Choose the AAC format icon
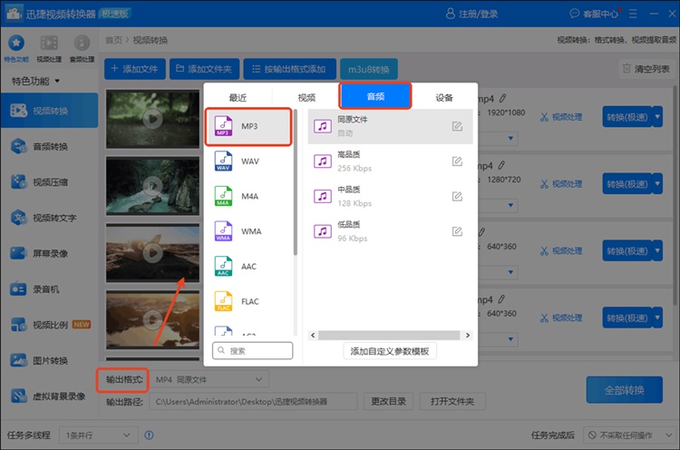The height and width of the screenshot is (450, 680). coord(223,267)
